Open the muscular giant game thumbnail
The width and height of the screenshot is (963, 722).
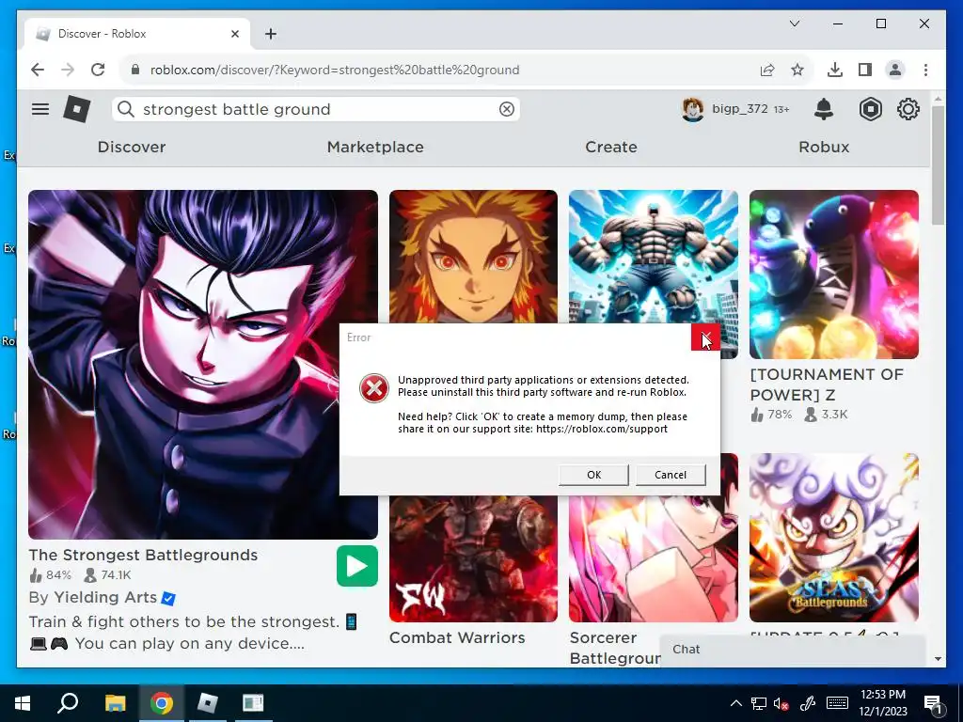click(654, 257)
